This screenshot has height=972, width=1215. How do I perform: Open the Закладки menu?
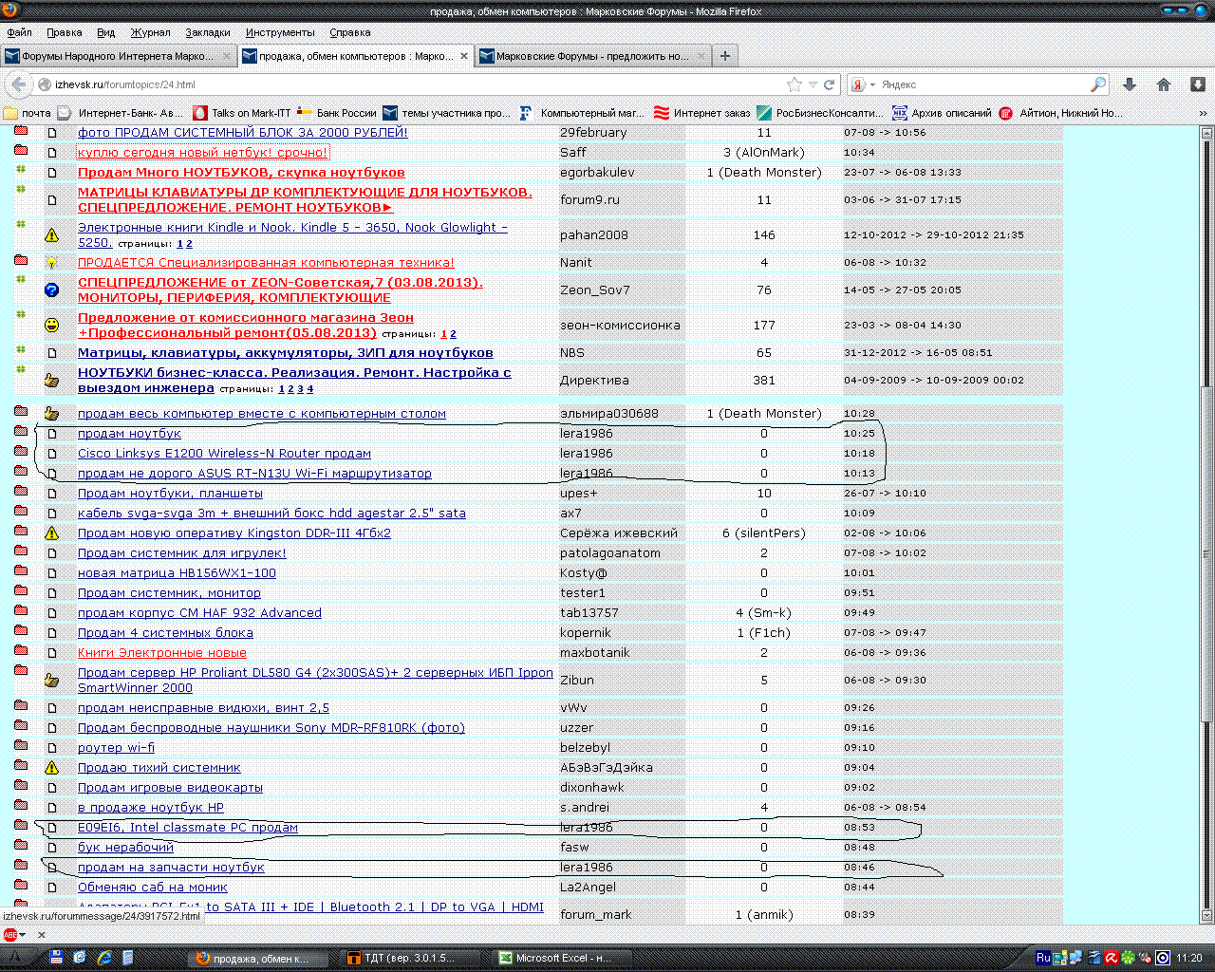click(208, 32)
